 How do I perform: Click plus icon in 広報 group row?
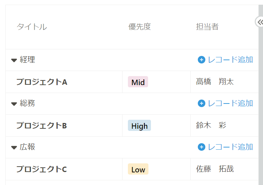[201, 147]
